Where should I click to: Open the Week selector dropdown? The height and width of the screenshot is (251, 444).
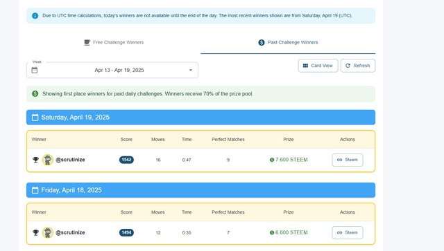[112, 70]
